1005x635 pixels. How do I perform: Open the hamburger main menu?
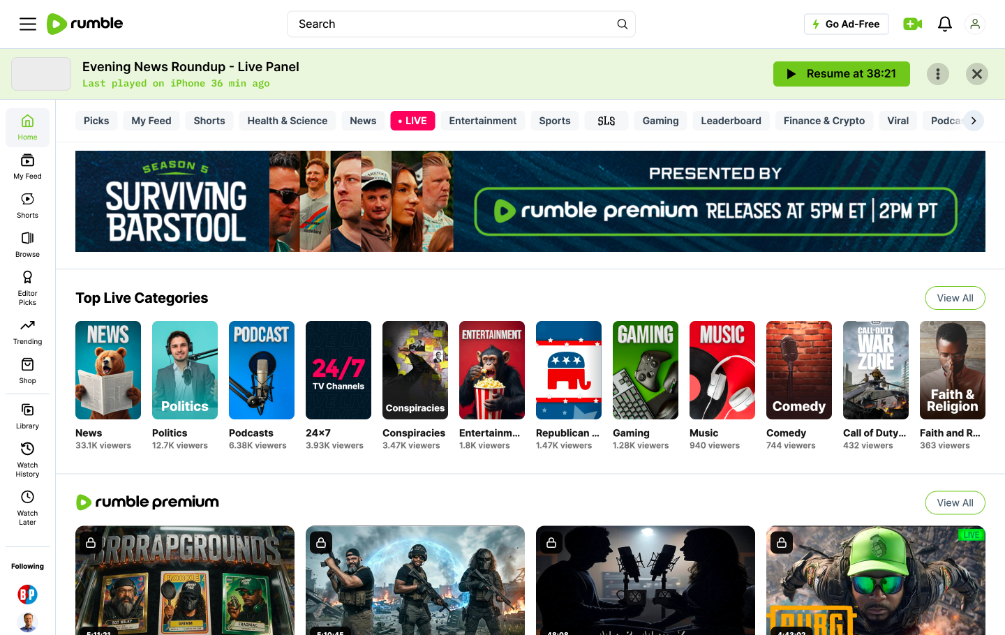coord(28,24)
